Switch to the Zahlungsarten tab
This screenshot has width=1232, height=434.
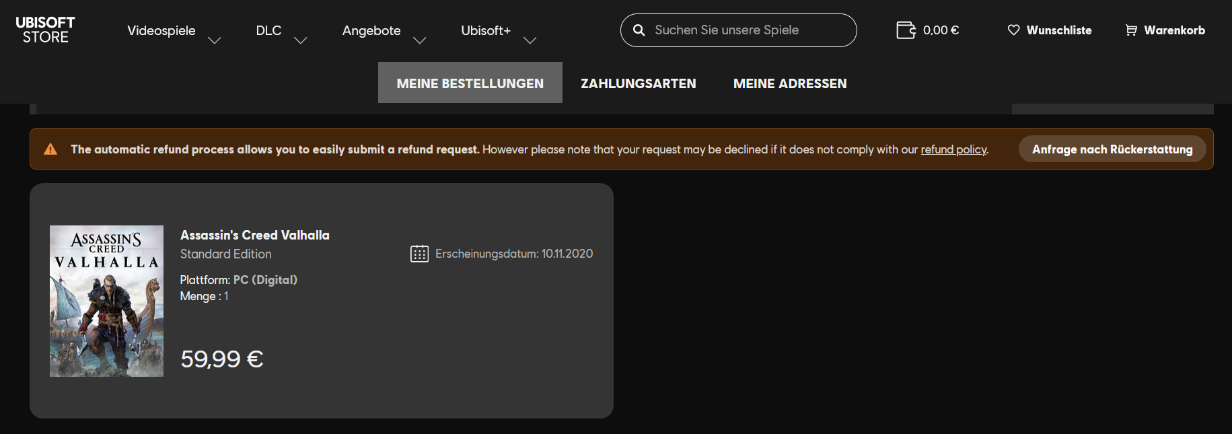(639, 83)
